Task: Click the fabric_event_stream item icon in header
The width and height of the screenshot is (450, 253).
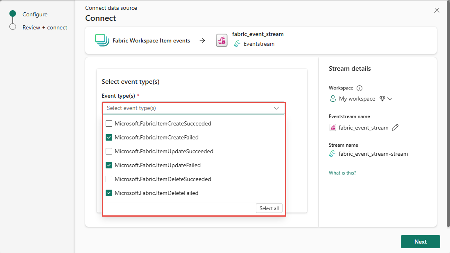Action: 222,40
